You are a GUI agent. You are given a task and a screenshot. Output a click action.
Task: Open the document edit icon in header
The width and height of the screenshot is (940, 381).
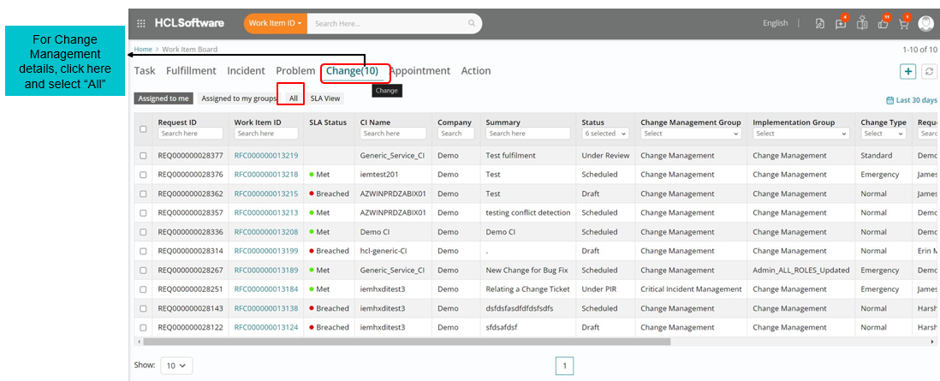[x=820, y=23]
